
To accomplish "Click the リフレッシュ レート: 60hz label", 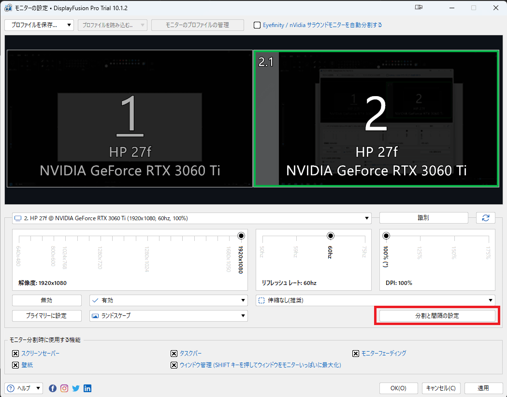I will (289, 283).
